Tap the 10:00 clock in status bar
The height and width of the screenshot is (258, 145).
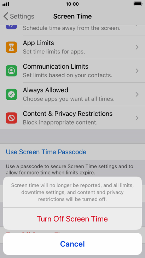pos(72,4)
